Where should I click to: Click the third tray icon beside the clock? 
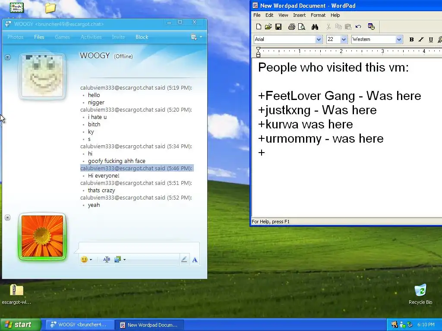[410, 325]
